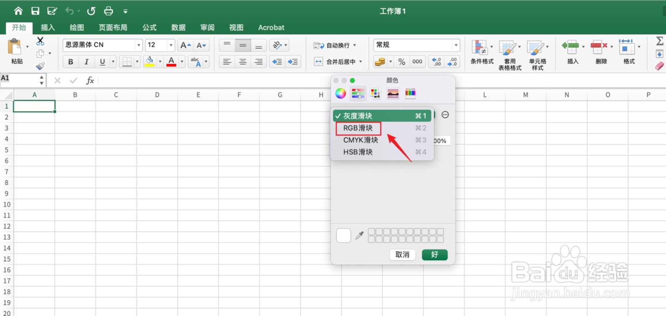
Task: Increase decimal places
Action: tap(437, 62)
